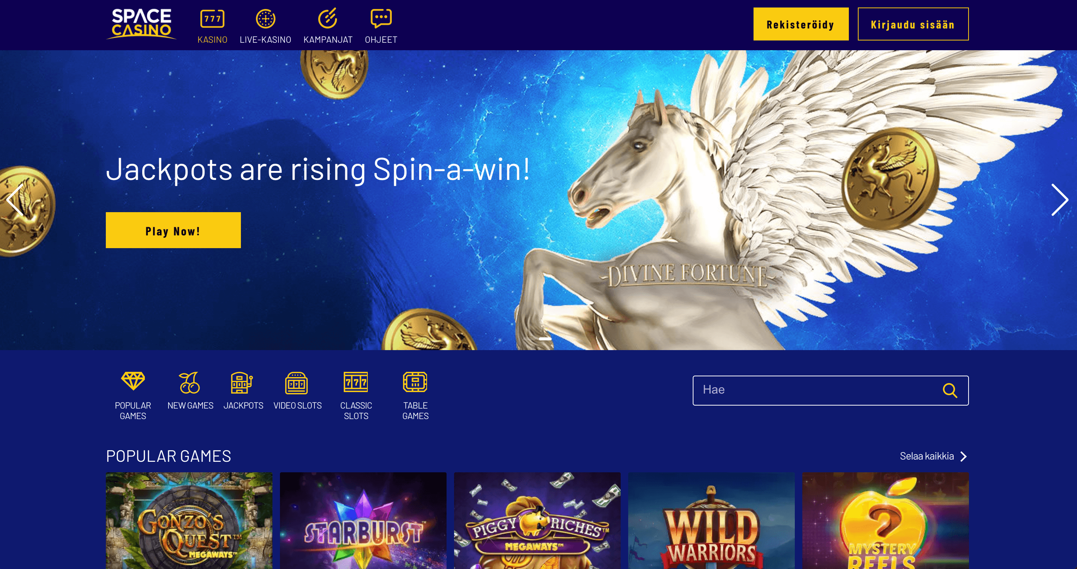The image size is (1077, 569).
Task: Select Classic Slots category
Action: pyautogui.click(x=356, y=395)
